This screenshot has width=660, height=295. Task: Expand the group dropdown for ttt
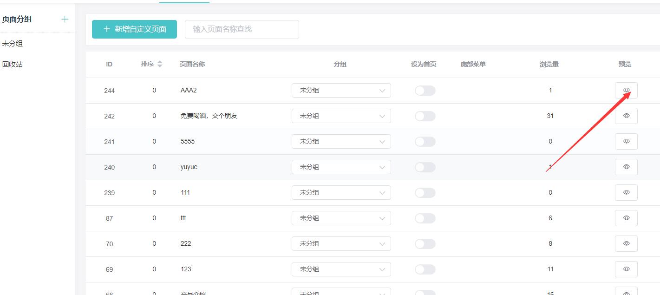(x=341, y=218)
